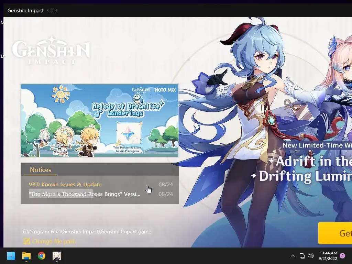
Task: Show hidden system tray icons
Action: point(293,256)
